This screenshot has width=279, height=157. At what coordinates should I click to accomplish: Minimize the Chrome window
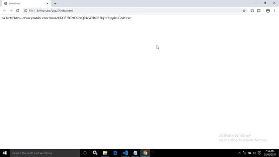[x=255, y=3]
